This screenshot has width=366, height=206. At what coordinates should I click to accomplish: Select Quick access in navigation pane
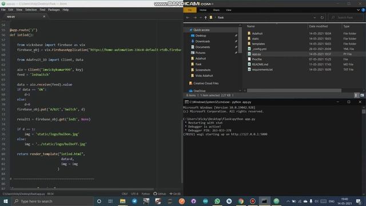201,30
